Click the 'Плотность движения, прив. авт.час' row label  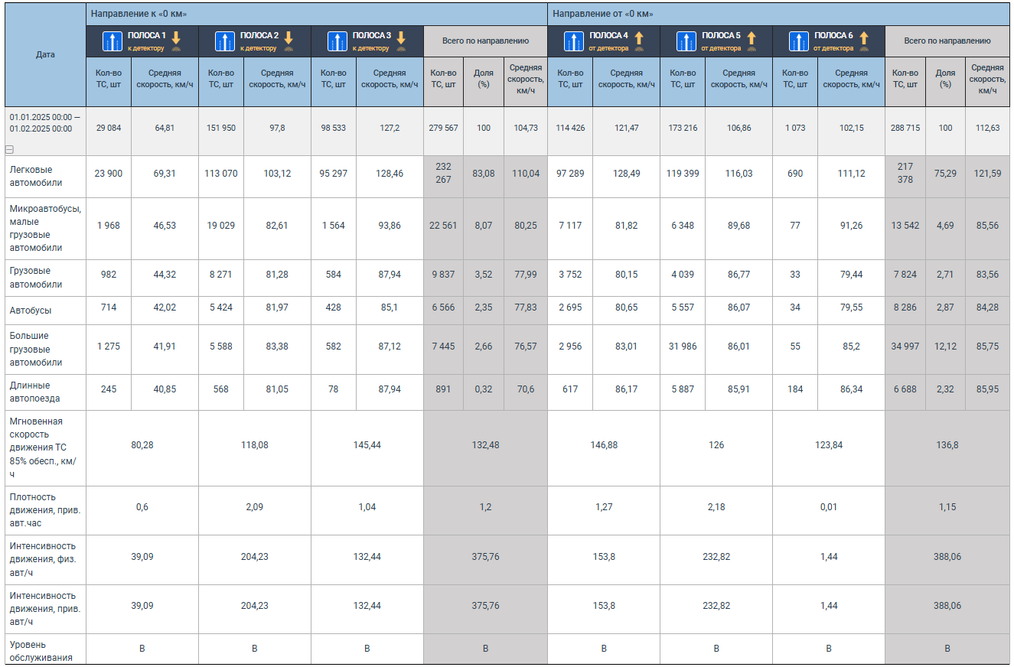pyautogui.click(x=45, y=510)
